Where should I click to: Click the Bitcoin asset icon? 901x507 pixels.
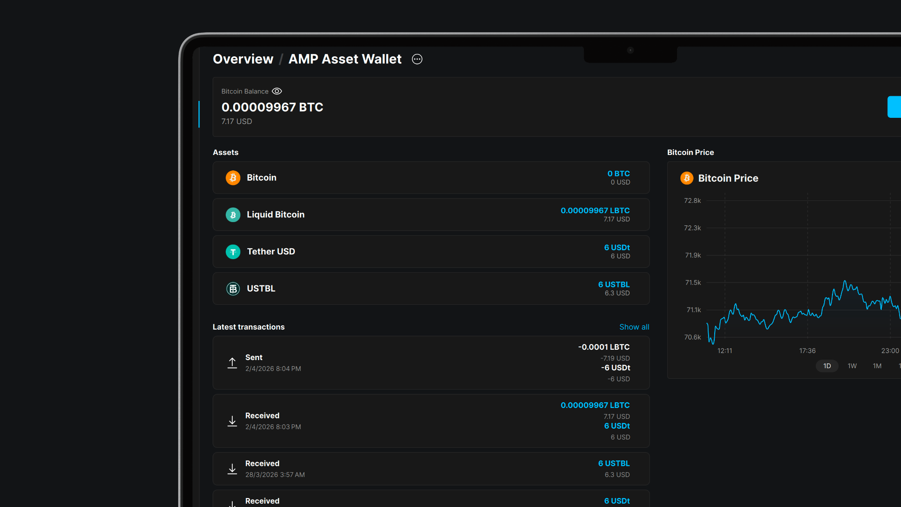[x=233, y=178]
